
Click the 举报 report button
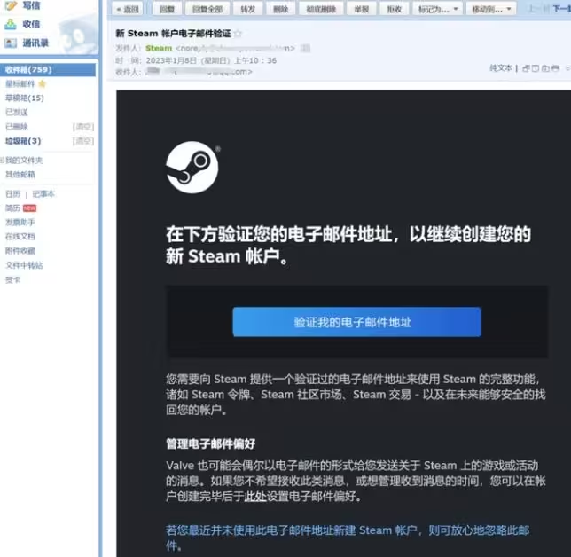[x=361, y=9]
